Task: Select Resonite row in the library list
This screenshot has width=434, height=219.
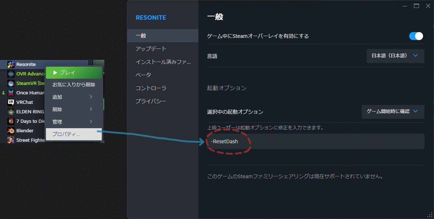Action: tap(44, 64)
